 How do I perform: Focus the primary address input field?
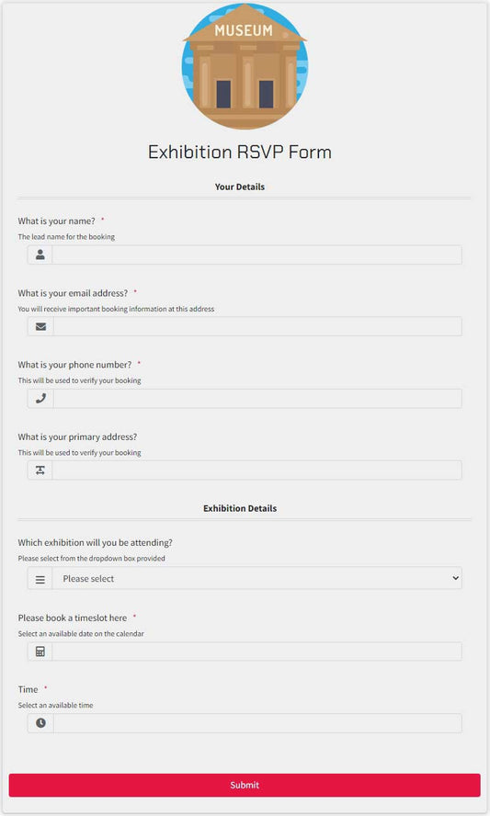[x=256, y=470]
